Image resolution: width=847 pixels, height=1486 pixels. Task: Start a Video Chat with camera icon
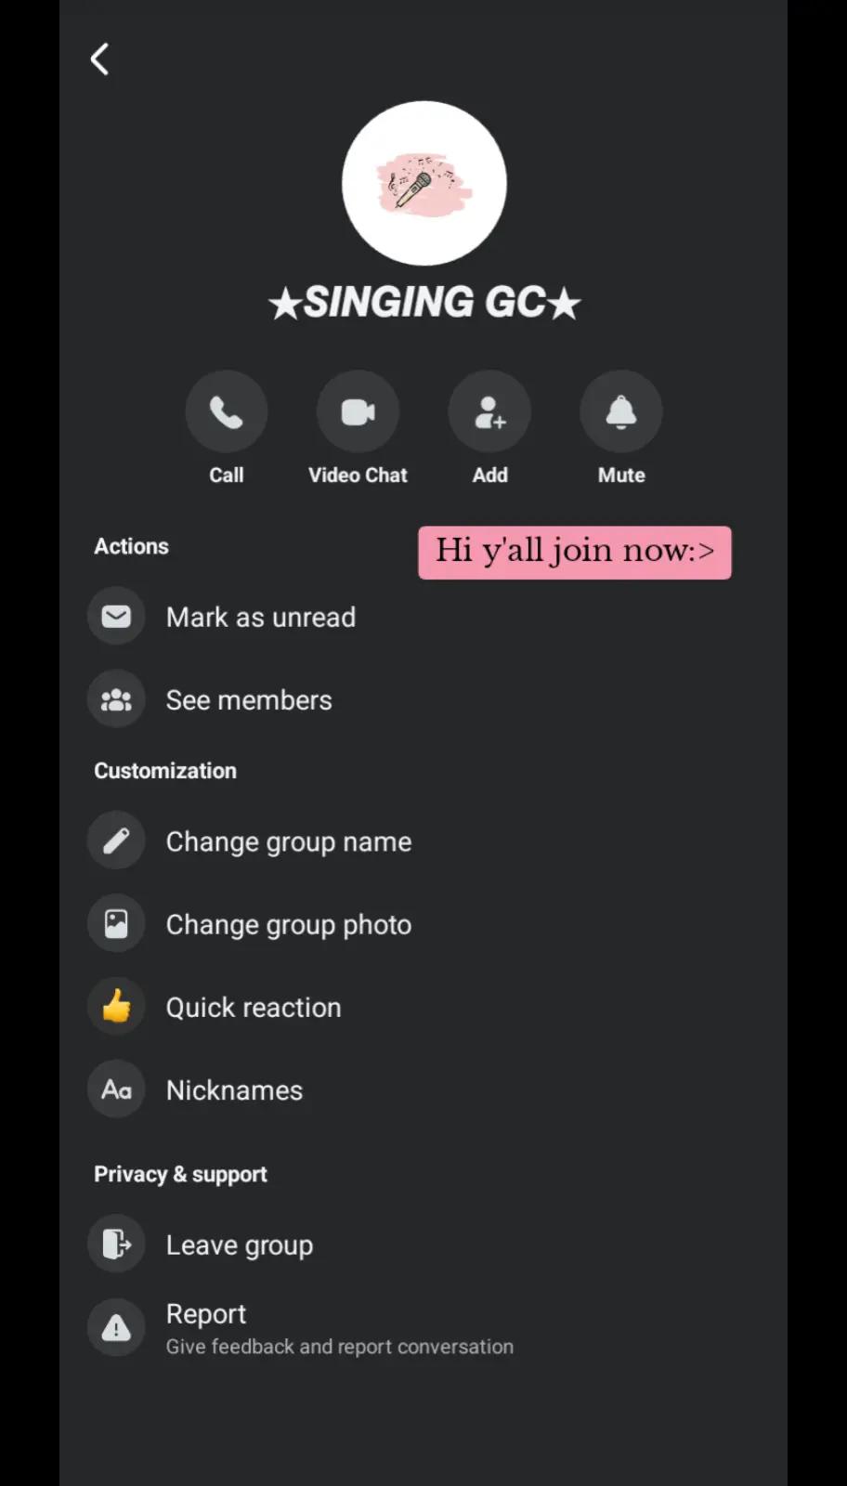pos(358,411)
